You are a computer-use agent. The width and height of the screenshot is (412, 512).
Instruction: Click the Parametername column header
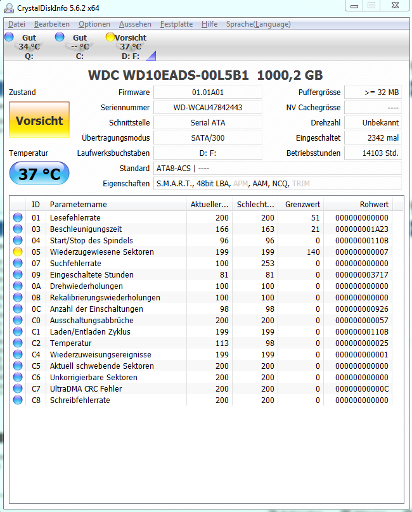pos(117,205)
